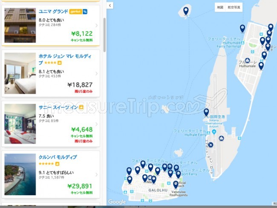Expand サニー スイーツ イン card chevron
Screen dimensions: 277x208
(x=96, y=124)
